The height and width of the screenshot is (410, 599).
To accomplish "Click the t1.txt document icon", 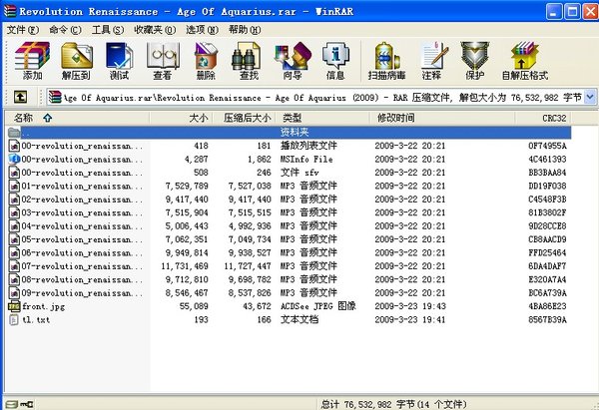I will (14, 319).
